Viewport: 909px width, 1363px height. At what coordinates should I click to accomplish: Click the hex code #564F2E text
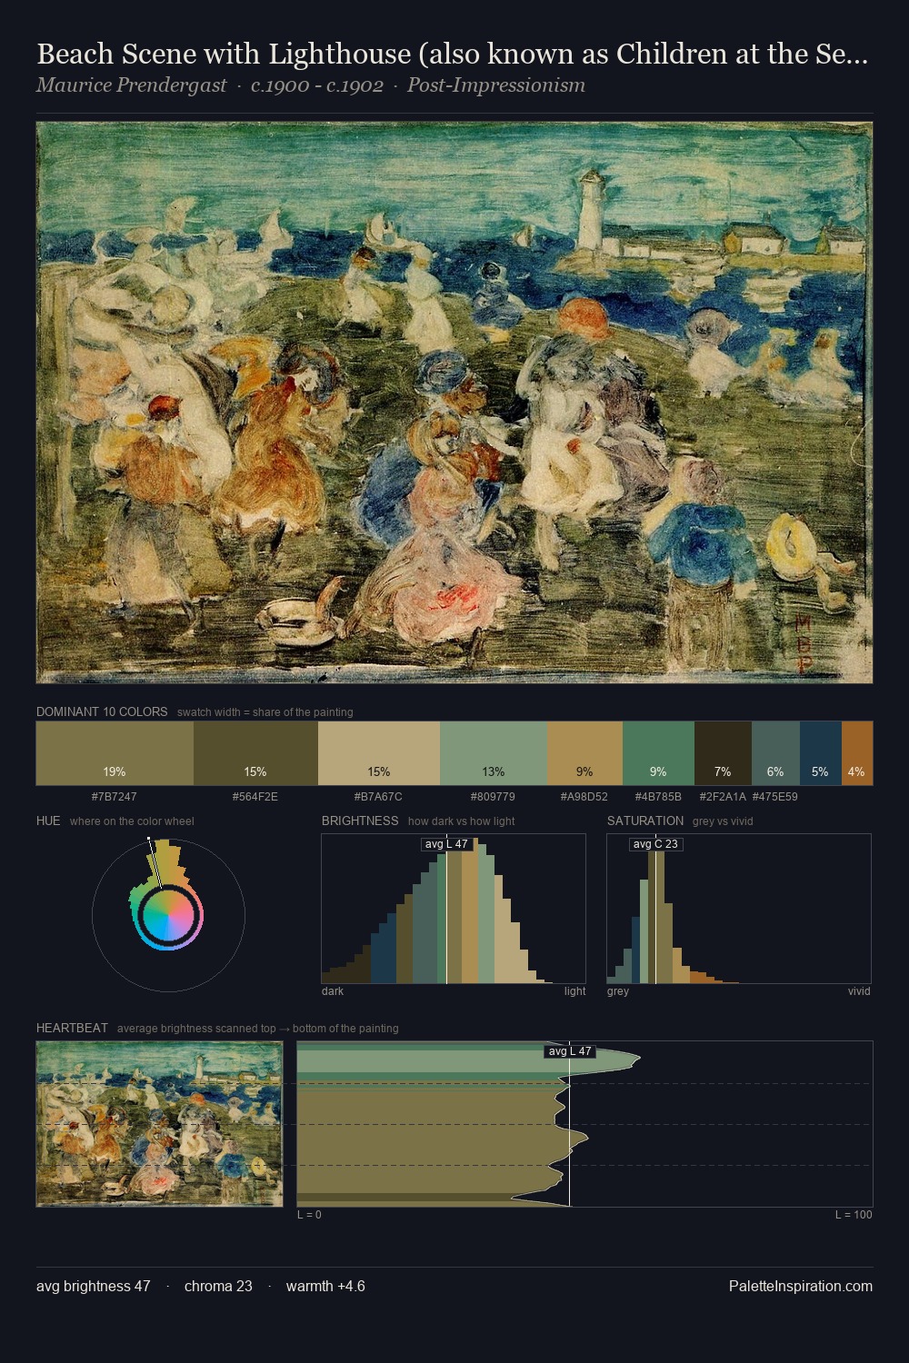[255, 797]
